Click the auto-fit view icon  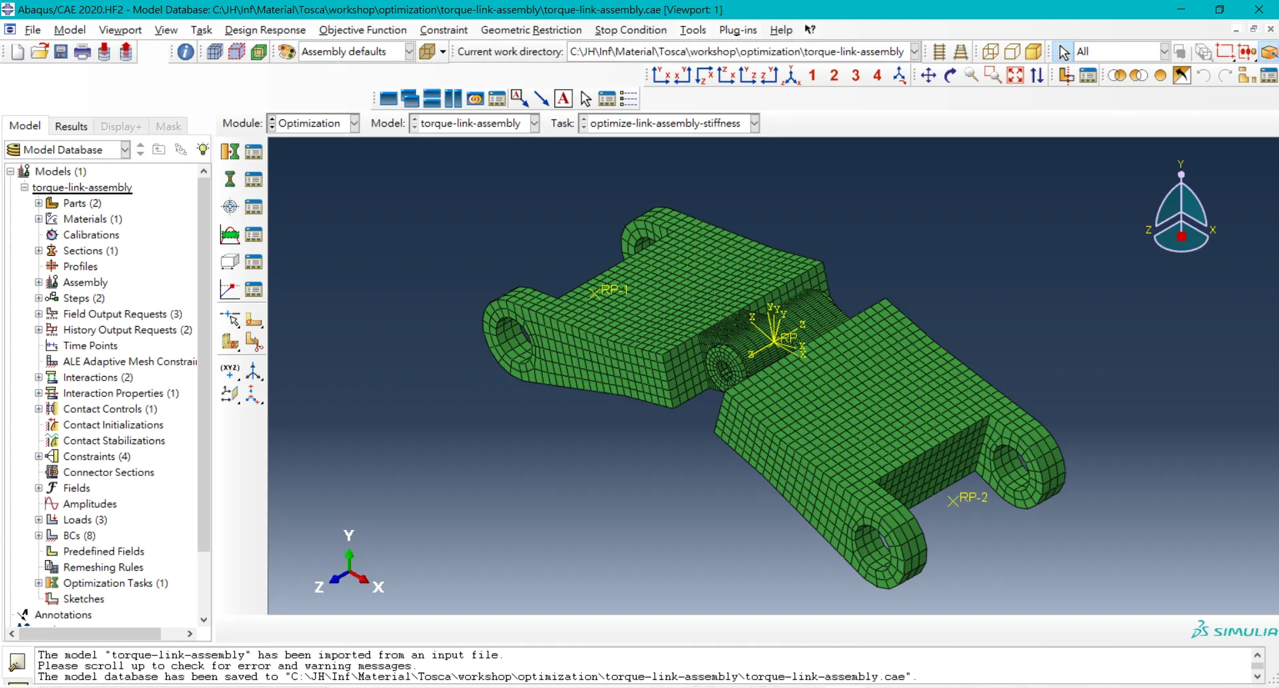[x=1015, y=75]
